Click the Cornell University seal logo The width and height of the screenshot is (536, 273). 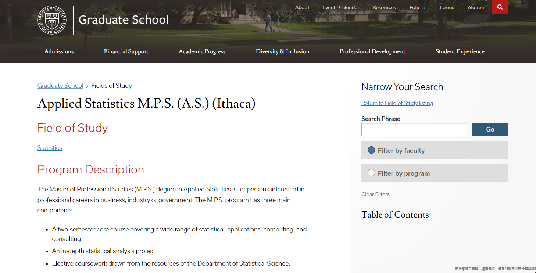[52, 20]
